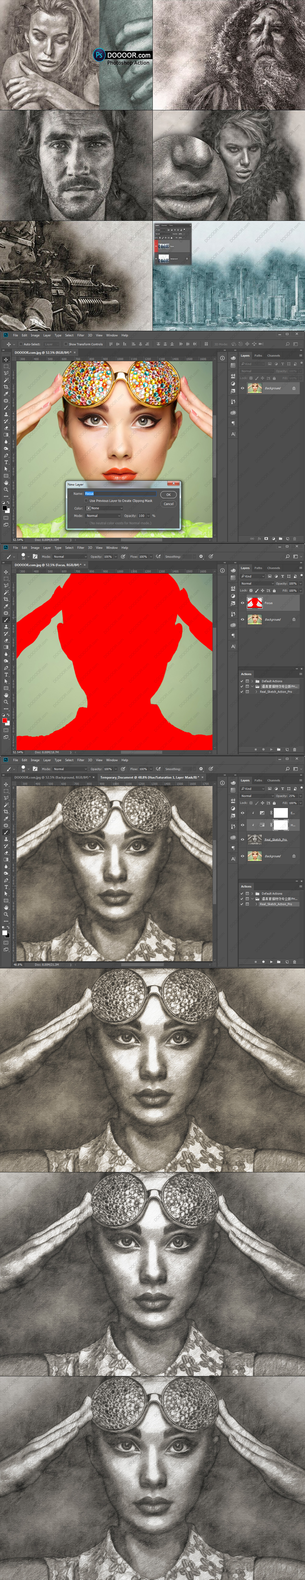Hide the Background layer in the sketch-result window
Viewport: 305px width, 1580px height.
pos(242,856)
